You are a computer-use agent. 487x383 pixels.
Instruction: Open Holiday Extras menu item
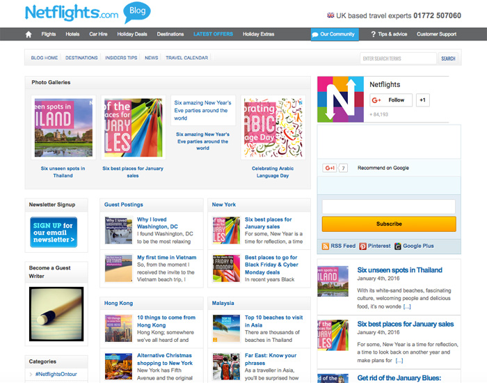[258, 34]
